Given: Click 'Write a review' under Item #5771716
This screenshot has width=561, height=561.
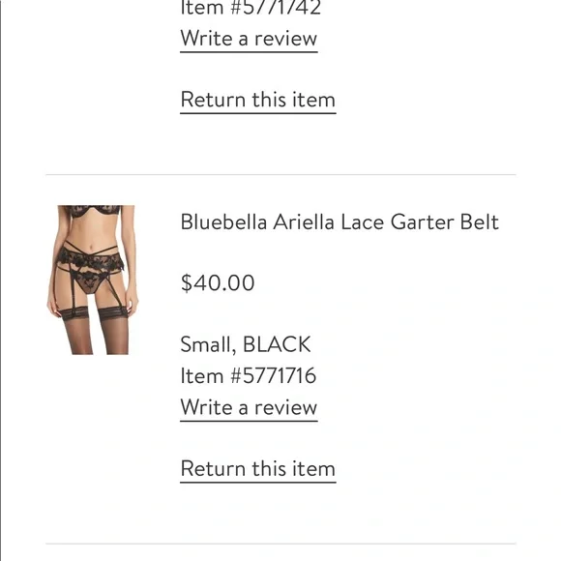Looking at the screenshot, I should [x=249, y=408].
